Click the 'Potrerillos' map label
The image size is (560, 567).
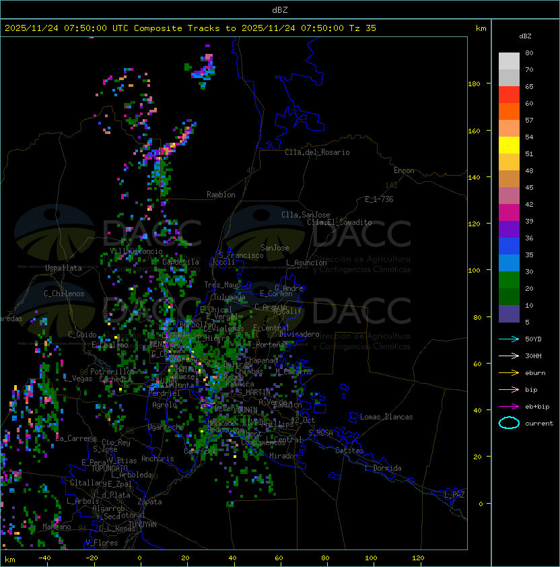(x=112, y=372)
